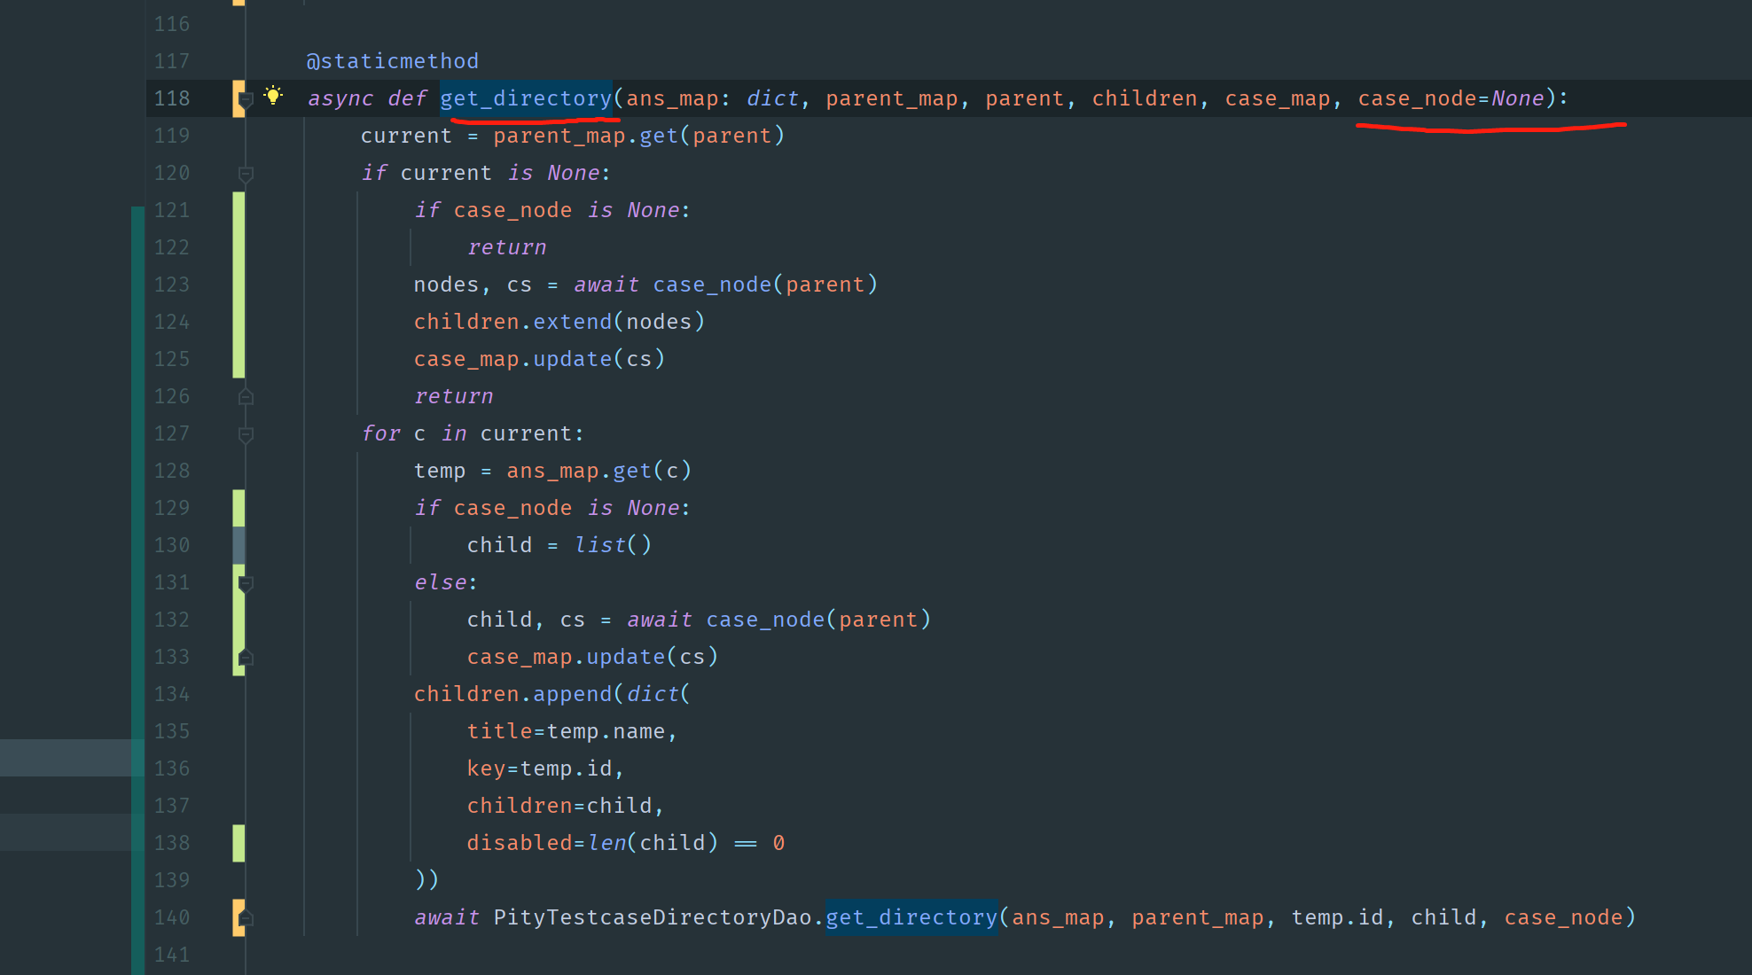Collapse the else block fold marker at line 131
This screenshot has width=1752, height=975.
(246, 583)
